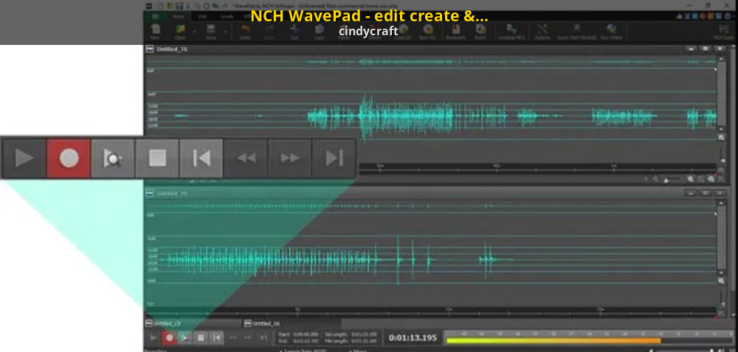
Task: Click the Burn CD toolbar icon
Action: [428, 31]
